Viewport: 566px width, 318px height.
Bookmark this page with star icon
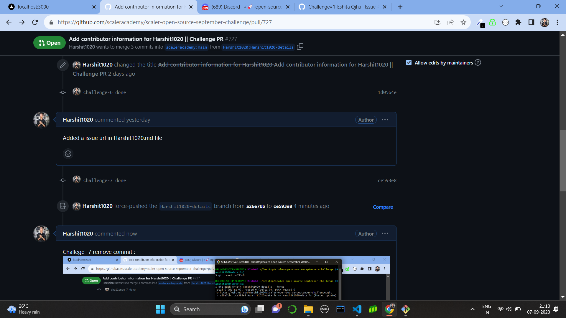463,22
